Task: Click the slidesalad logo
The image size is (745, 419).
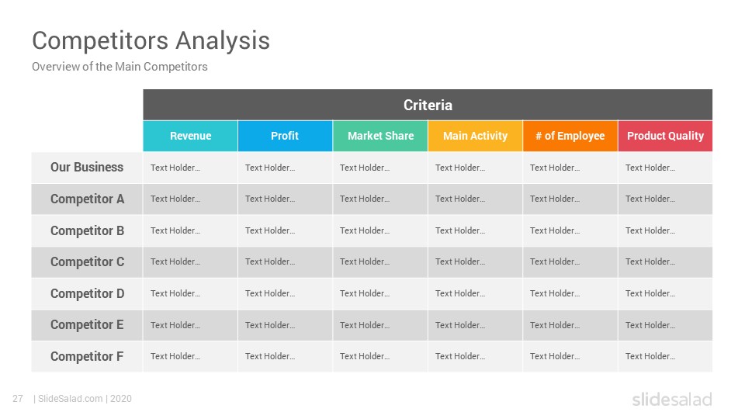Action: coord(672,399)
